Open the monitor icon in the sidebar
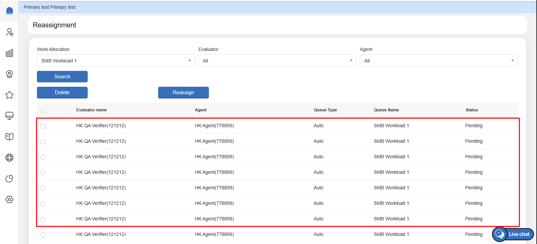The height and width of the screenshot is (244, 537). [x=9, y=116]
